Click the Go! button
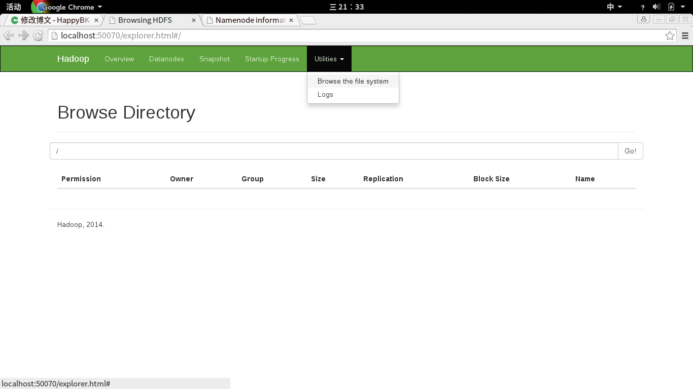Image resolution: width=693 pixels, height=389 pixels. click(631, 151)
